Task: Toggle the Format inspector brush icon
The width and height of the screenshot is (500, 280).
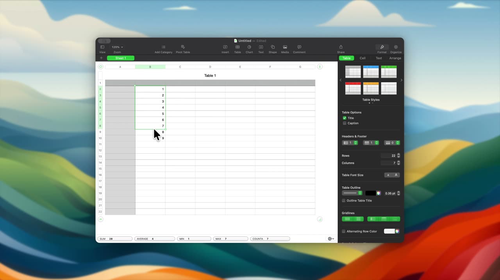Action: pos(382,47)
